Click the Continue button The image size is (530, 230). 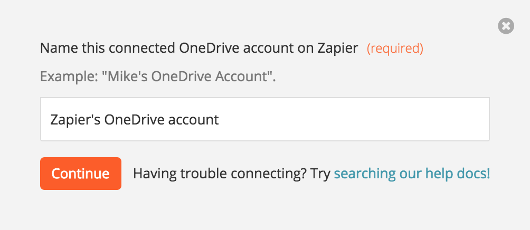click(x=80, y=173)
